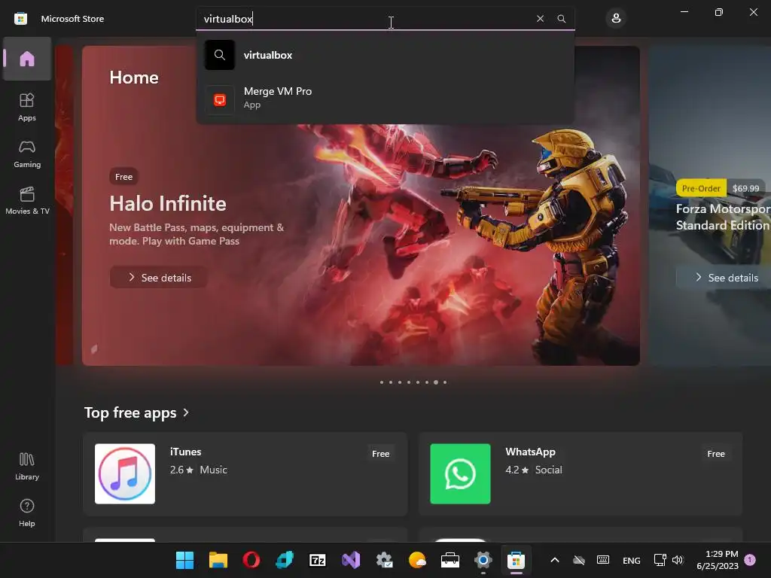Click the Merge VM Pro red icon

220,100
